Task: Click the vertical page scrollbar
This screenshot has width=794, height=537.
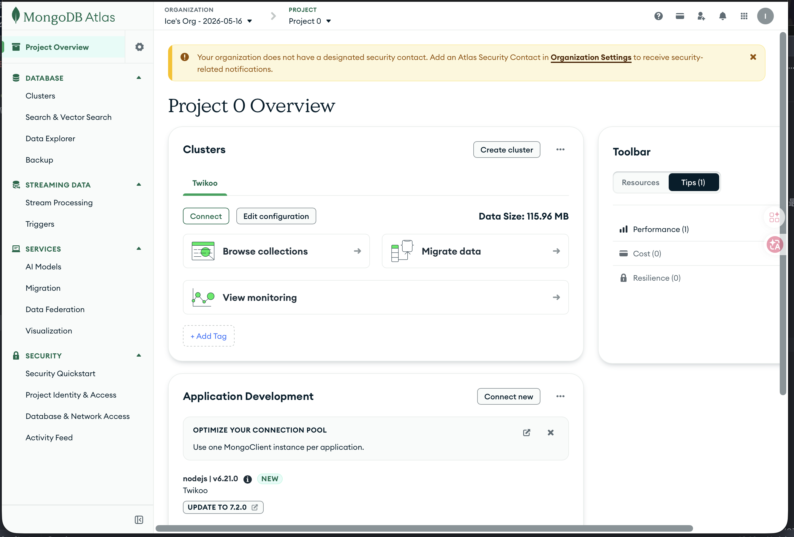Action: coord(783,214)
